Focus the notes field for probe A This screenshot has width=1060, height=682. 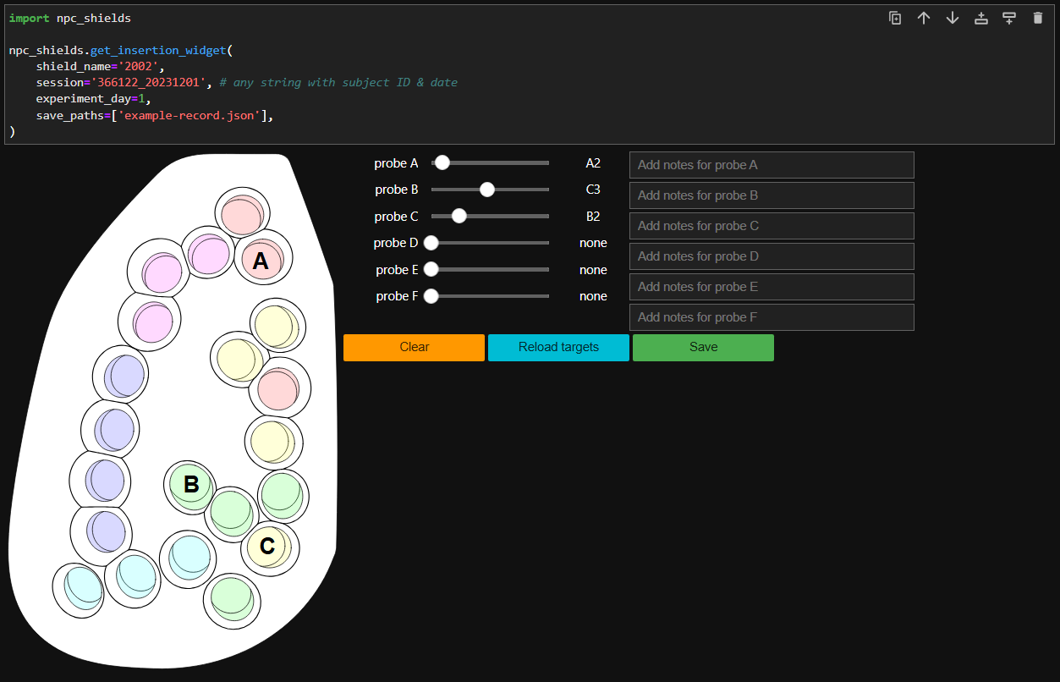pos(772,165)
